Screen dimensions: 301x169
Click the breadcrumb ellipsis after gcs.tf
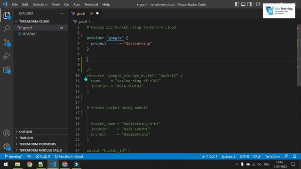93,22
